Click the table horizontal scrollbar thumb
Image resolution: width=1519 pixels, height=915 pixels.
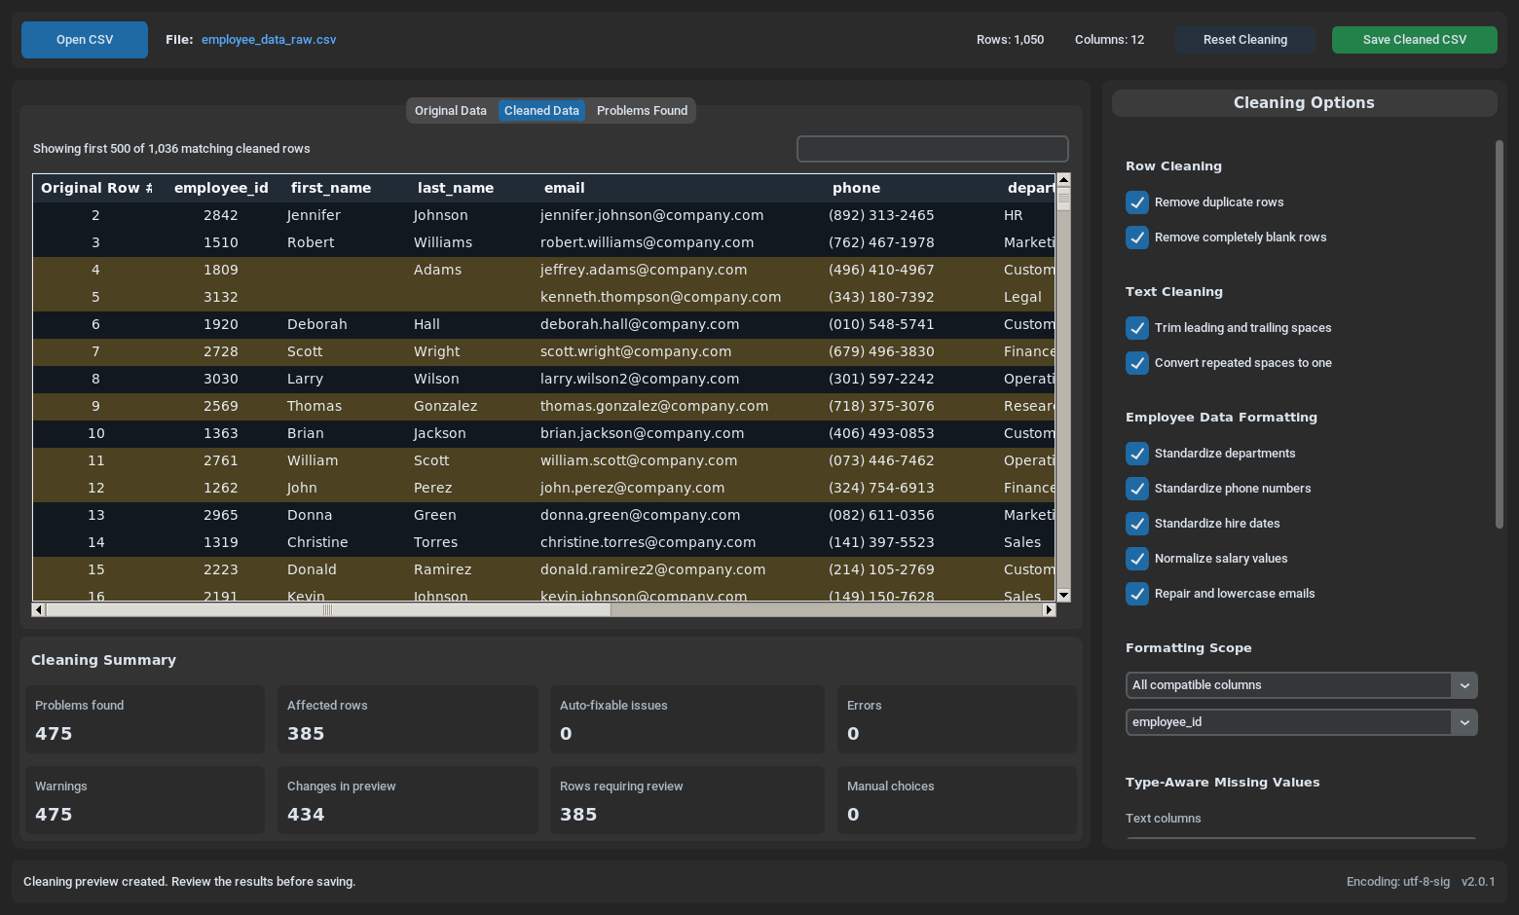click(x=328, y=609)
